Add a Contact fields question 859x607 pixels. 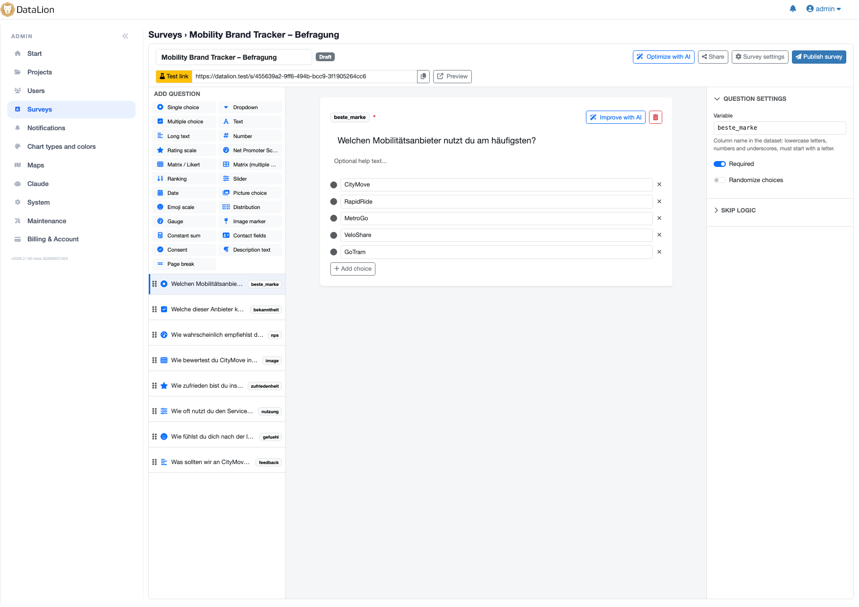pyautogui.click(x=250, y=235)
